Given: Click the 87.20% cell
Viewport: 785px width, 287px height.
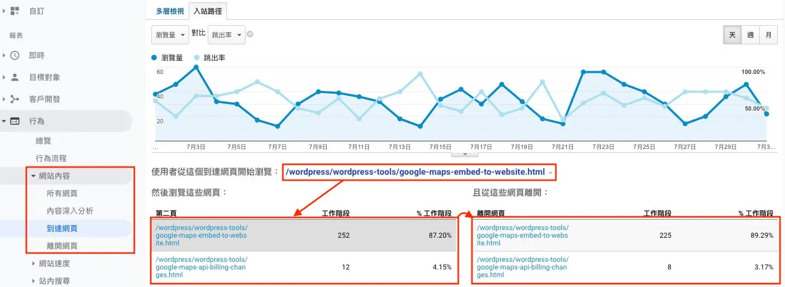Looking at the screenshot, I should tap(441, 236).
